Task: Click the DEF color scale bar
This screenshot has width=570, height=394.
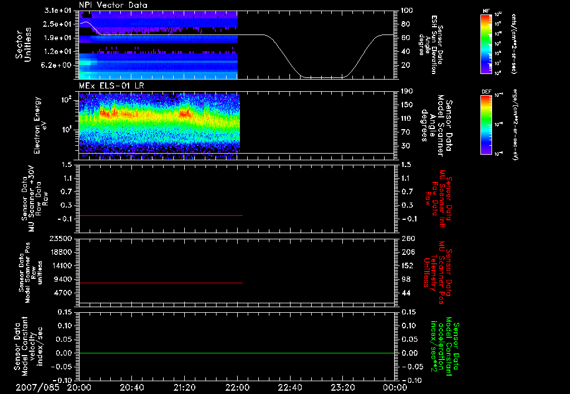Action: pyautogui.click(x=486, y=124)
